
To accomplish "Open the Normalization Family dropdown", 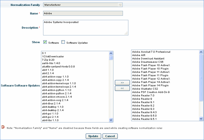I will 83,5.
